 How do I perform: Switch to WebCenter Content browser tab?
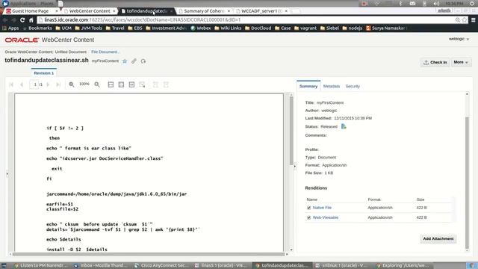[90, 11]
